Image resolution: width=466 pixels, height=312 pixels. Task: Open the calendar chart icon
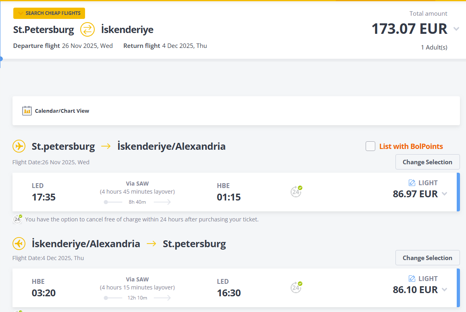[27, 111]
